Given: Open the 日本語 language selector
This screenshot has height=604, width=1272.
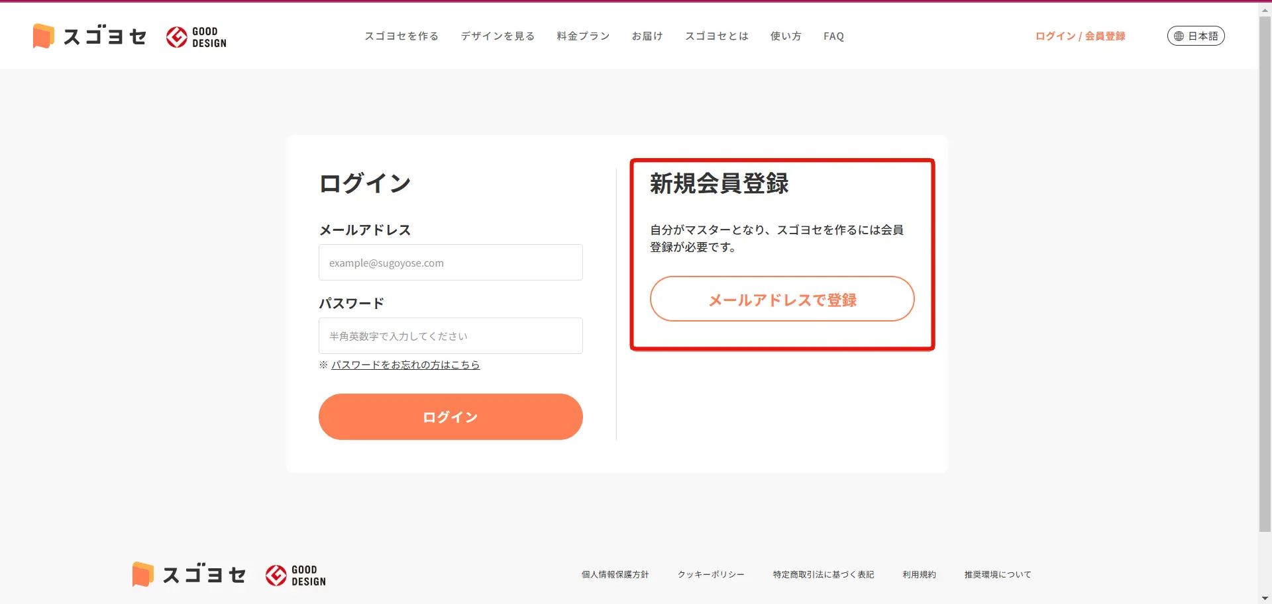Looking at the screenshot, I should tap(1195, 36).
